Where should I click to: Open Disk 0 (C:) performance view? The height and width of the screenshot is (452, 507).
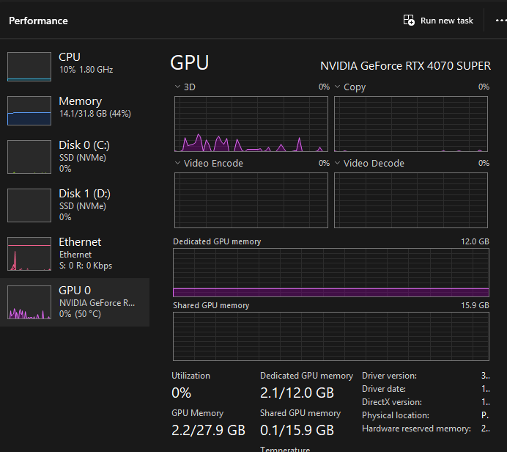click(75, 157)
